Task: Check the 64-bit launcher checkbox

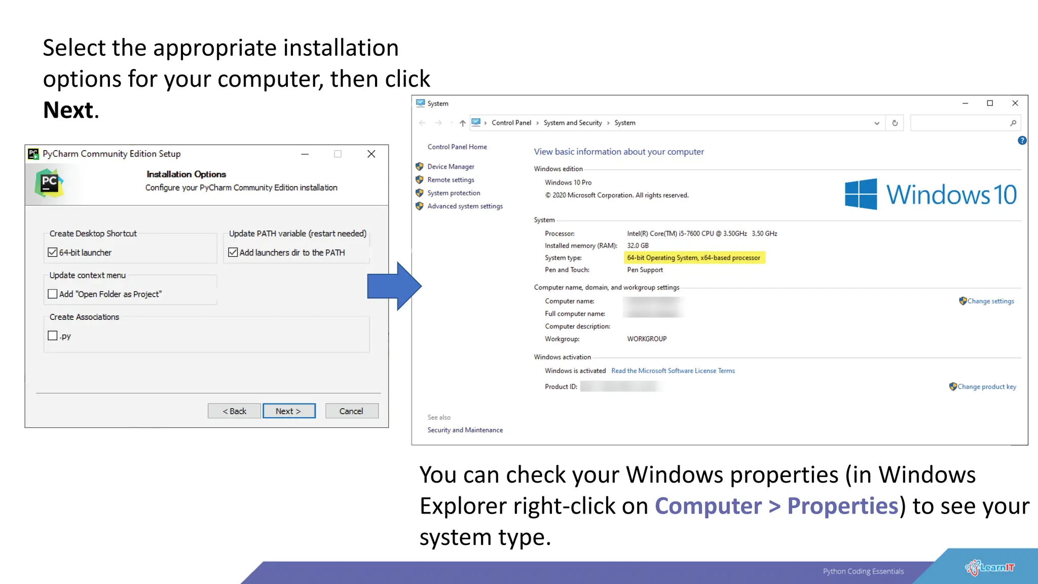Action: coord(53,252)
